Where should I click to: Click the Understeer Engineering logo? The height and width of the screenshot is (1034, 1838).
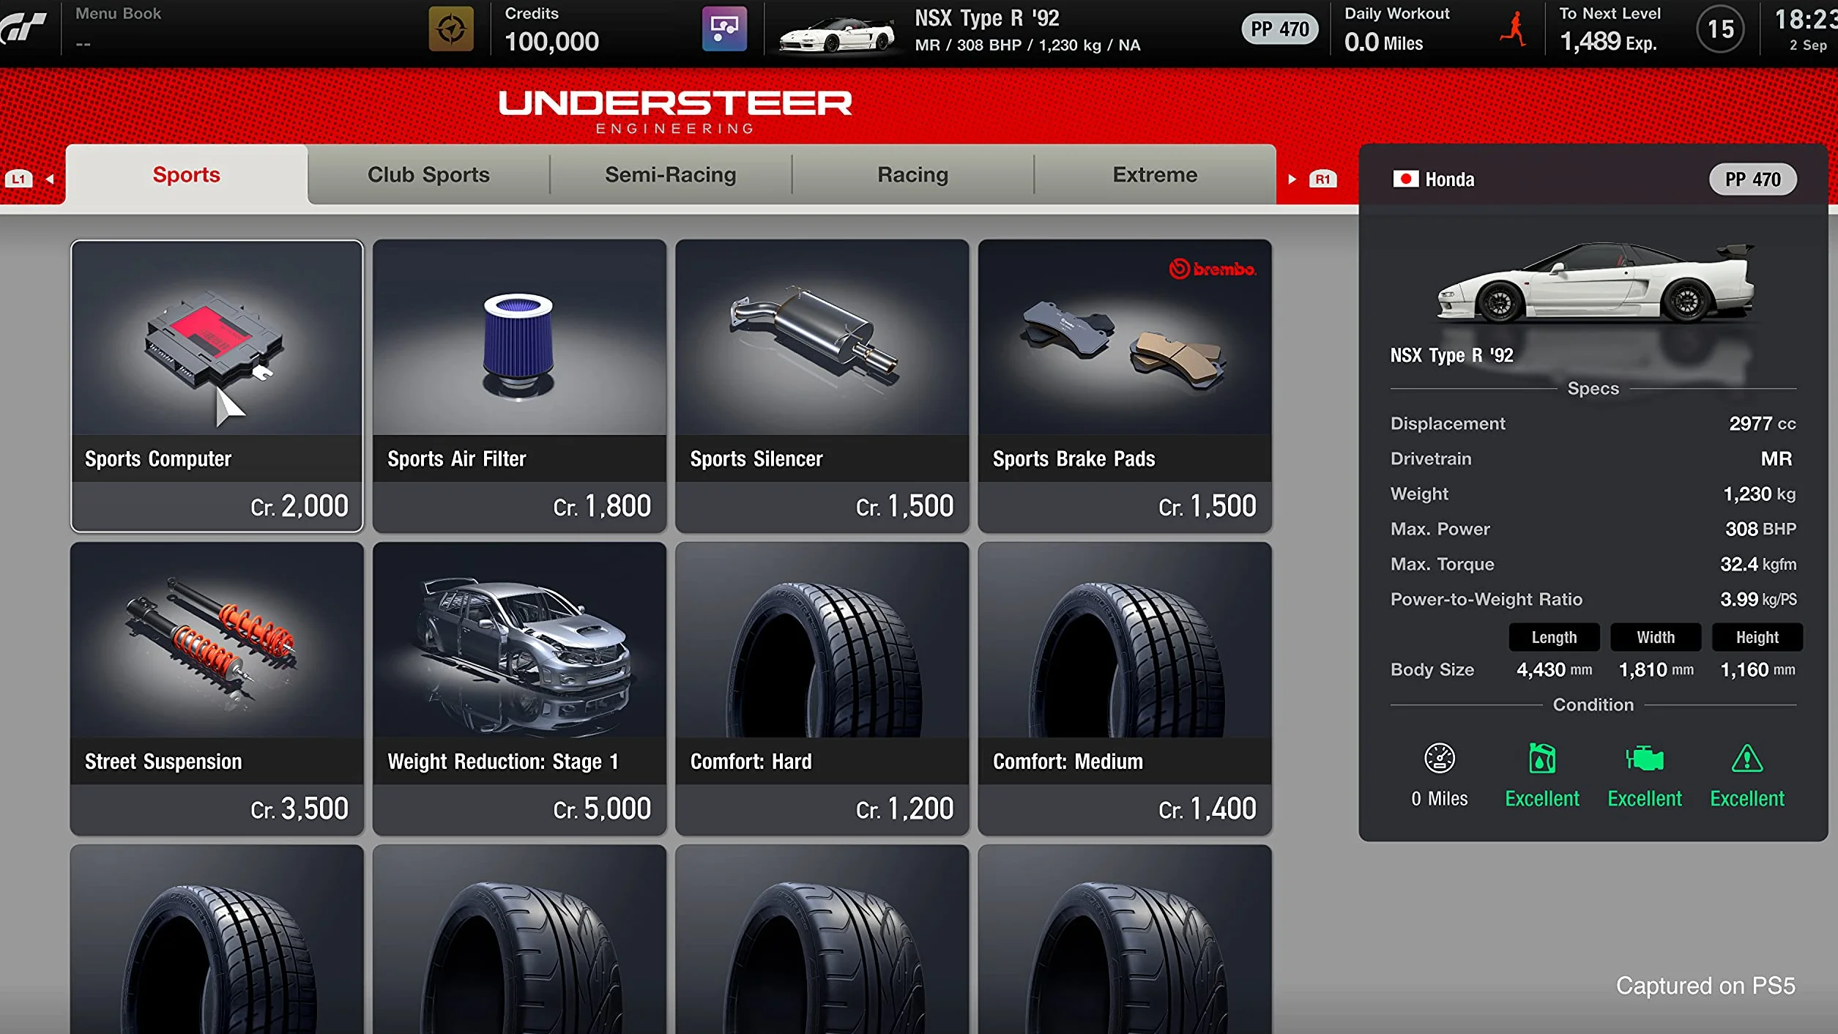675,111
